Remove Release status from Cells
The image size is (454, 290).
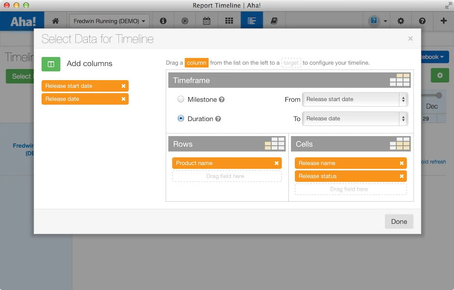[x=401, y=176]
